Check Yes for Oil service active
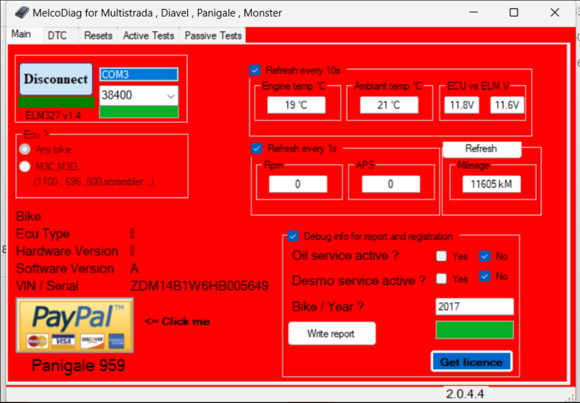Image resolution: width=580 pixels, height=403 pixels. [441, 256]
